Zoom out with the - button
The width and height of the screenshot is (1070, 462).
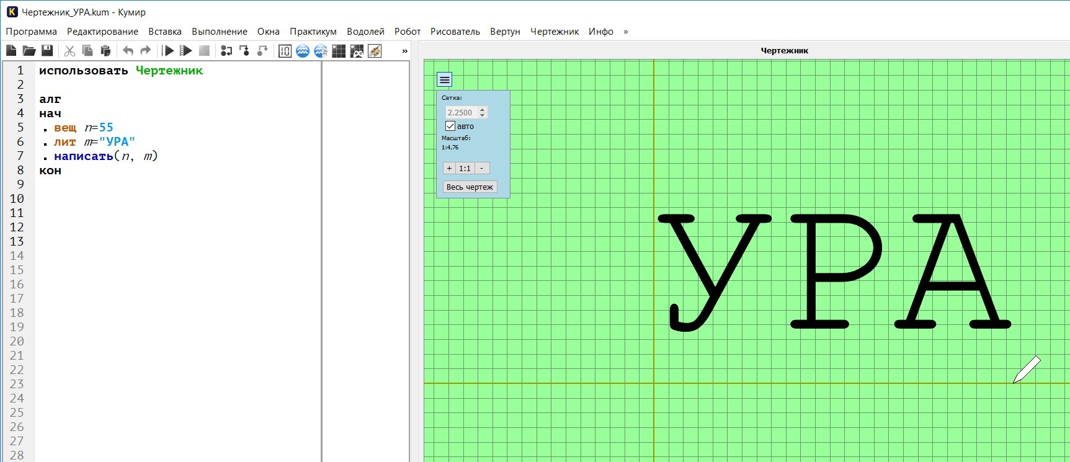481,168
